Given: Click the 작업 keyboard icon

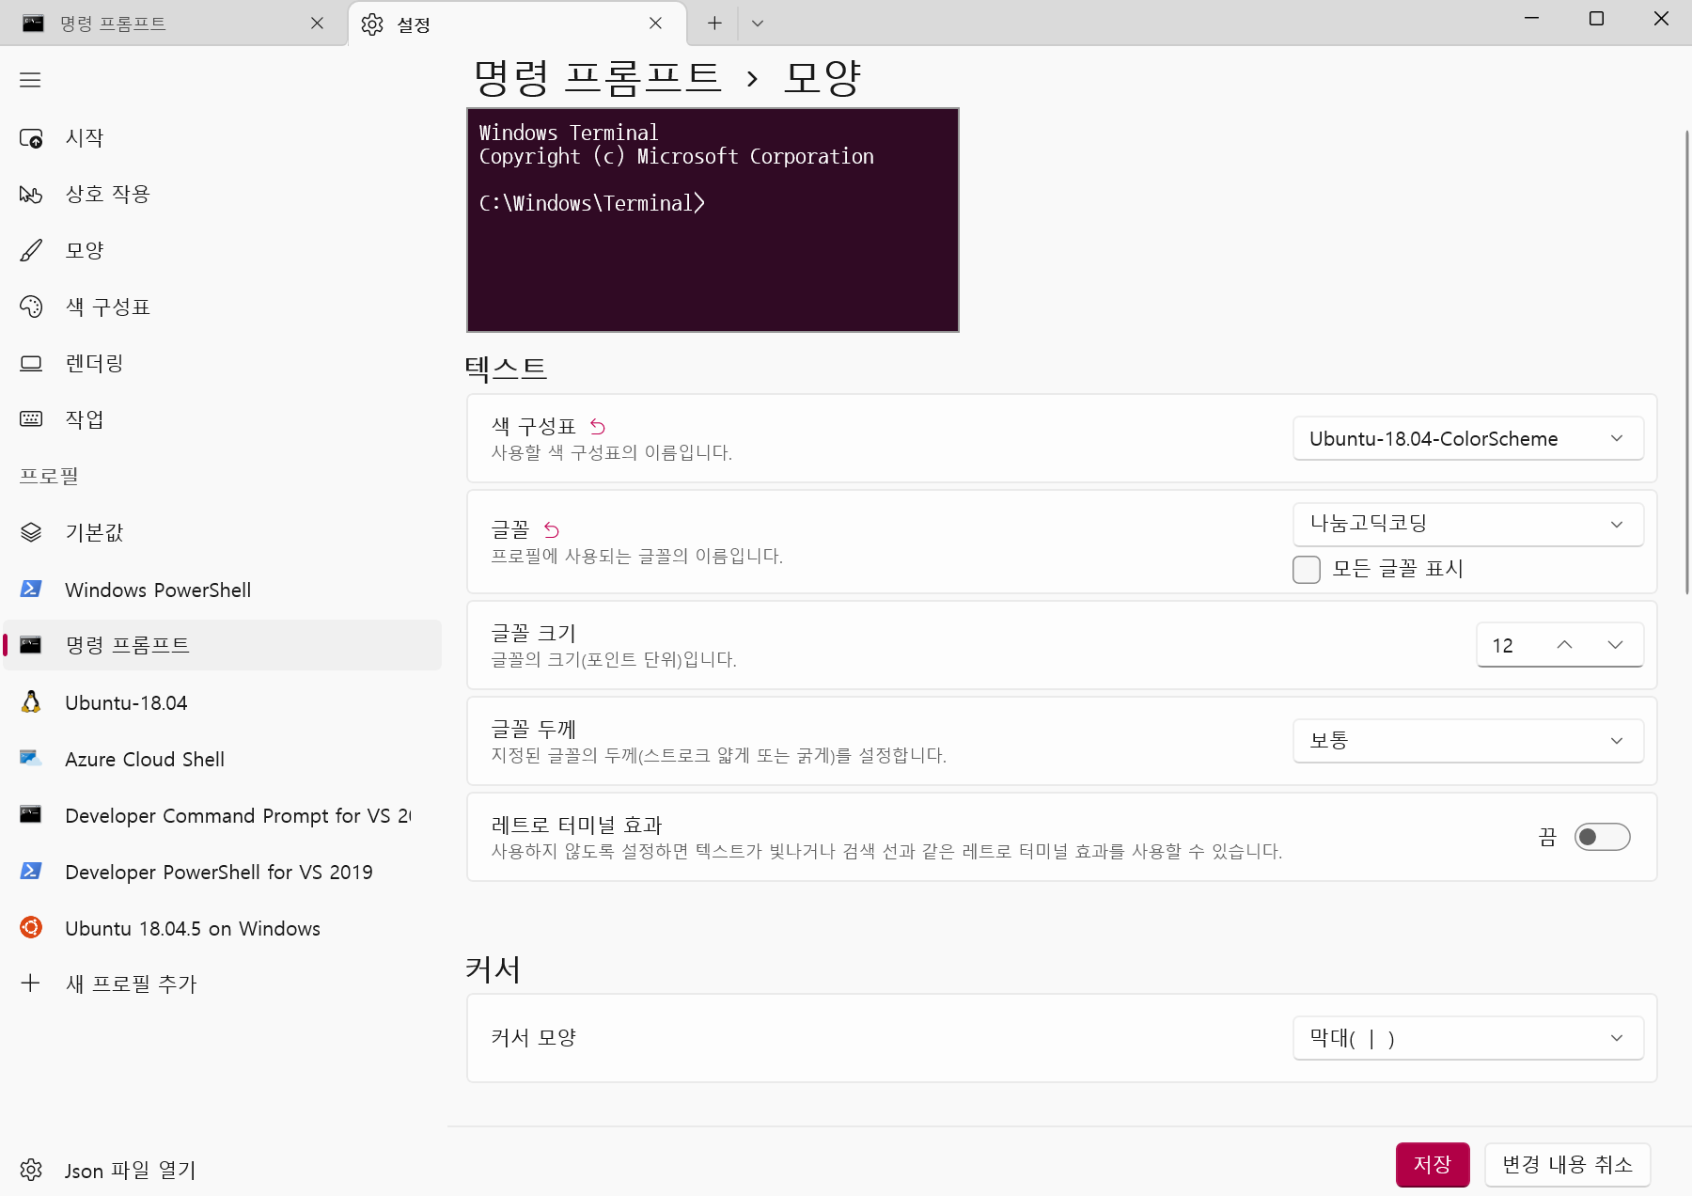Looking at the screenshot, I should pyautogui.click(x=31, y=419).
